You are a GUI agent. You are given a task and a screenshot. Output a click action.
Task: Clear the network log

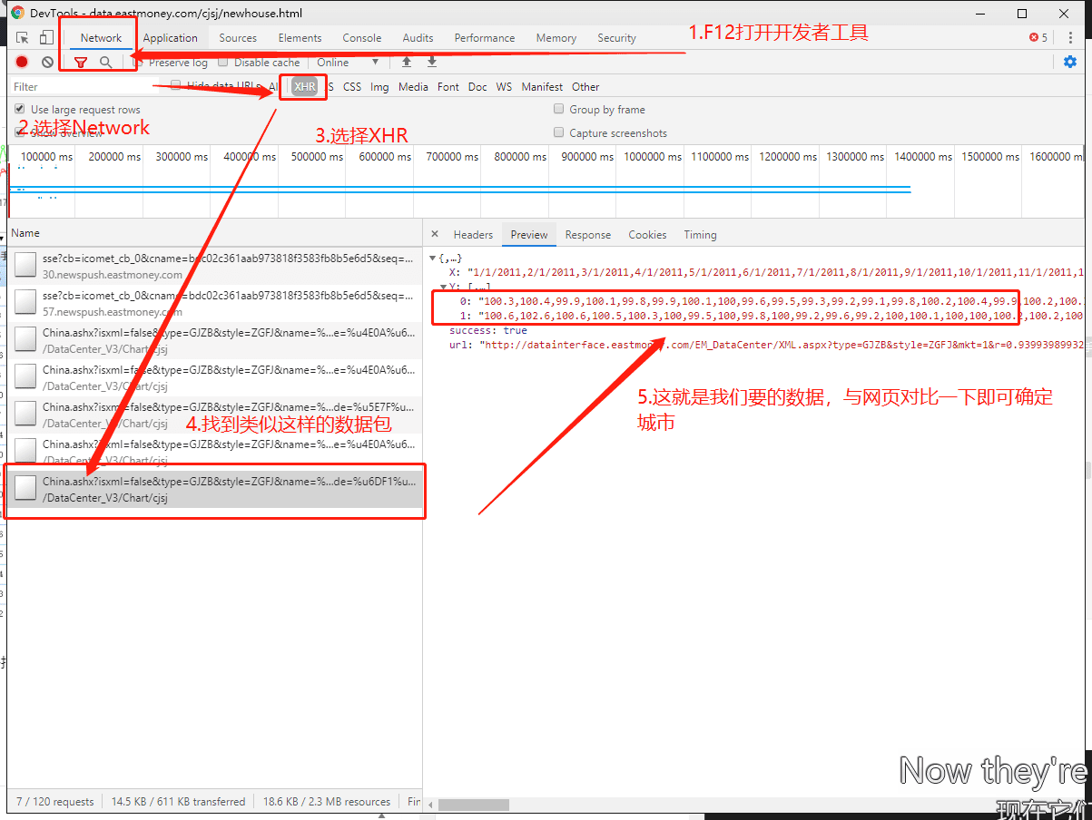(47, 63)
